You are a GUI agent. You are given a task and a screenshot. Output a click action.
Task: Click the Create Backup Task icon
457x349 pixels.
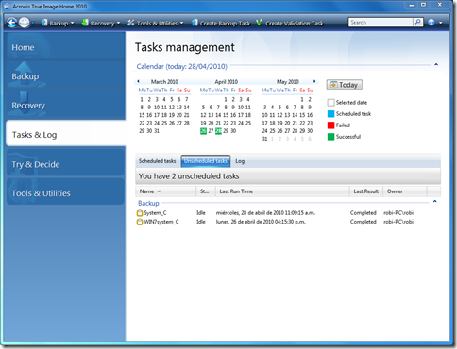pos(195,23)
